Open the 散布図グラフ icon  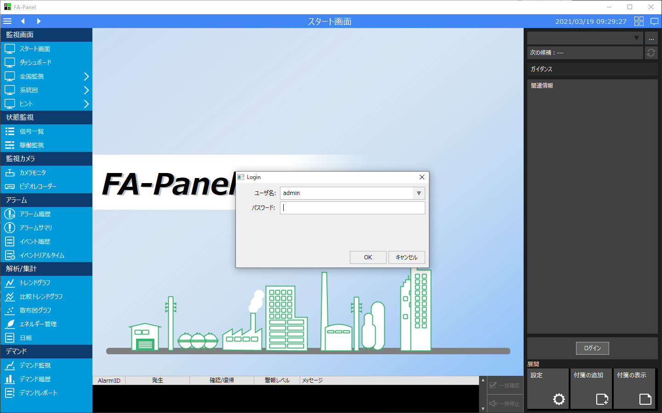[10, 310]
